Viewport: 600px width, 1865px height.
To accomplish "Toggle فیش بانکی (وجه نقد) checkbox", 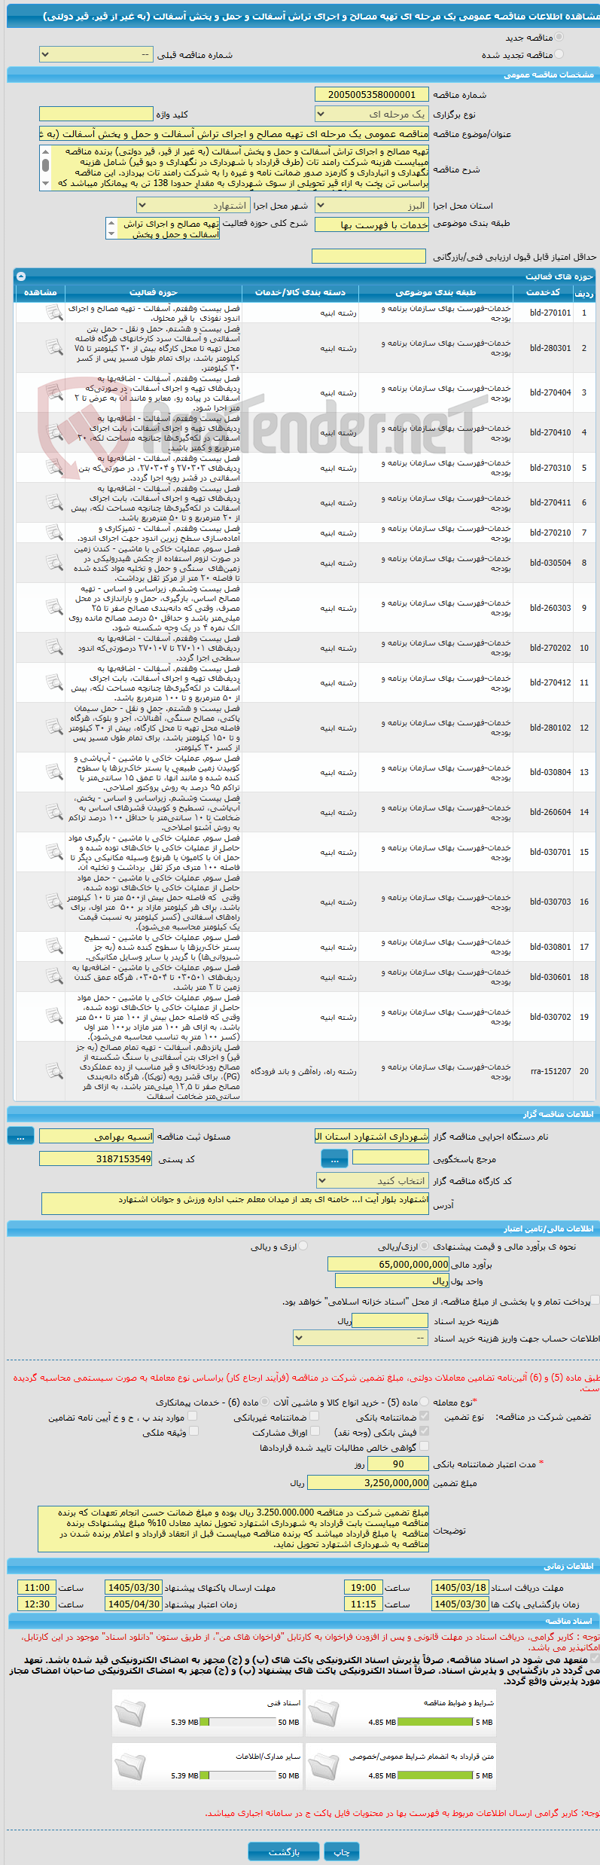I will click(424, 1431).
